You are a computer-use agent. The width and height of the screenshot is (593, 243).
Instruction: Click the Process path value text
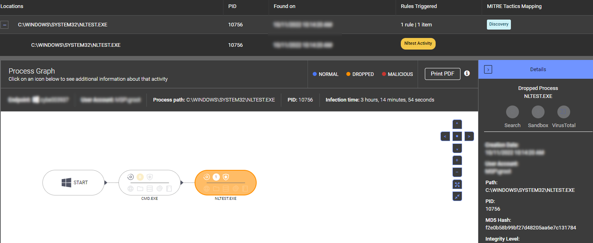[x=231, y=100]
